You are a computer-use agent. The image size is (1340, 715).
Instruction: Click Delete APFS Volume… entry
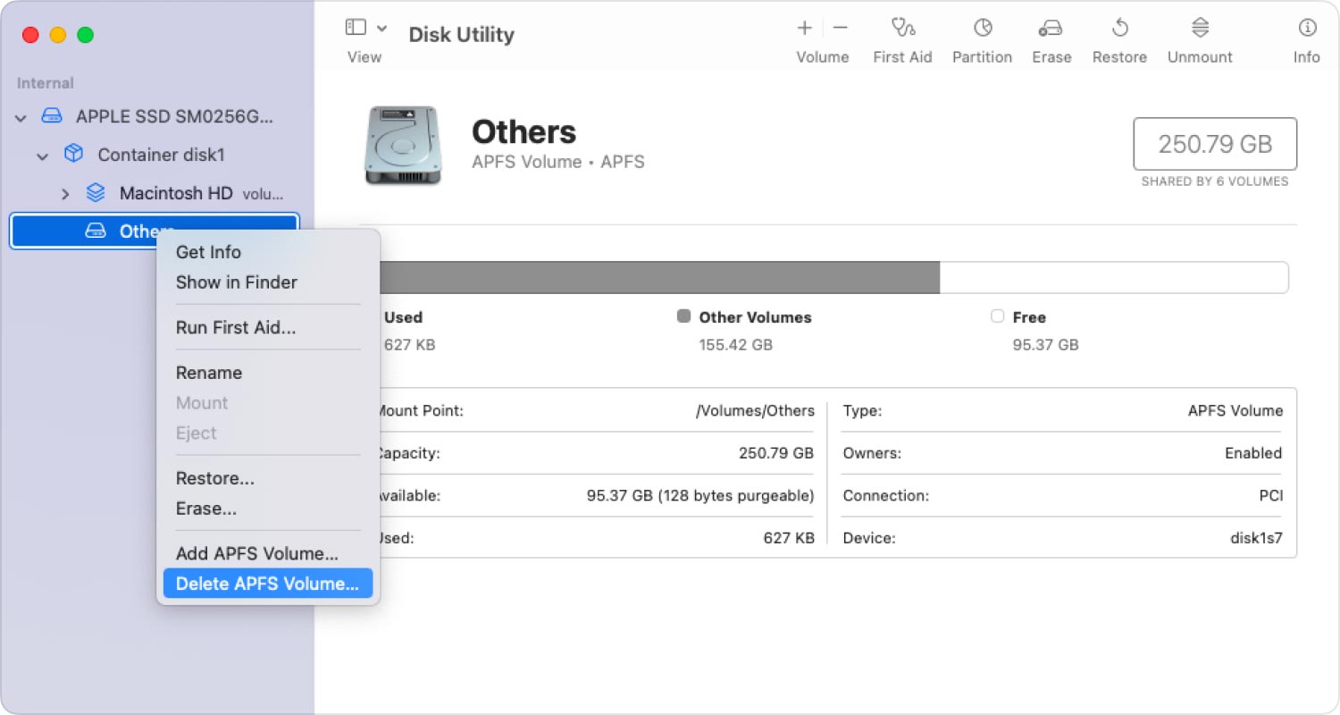click(268, 584)
